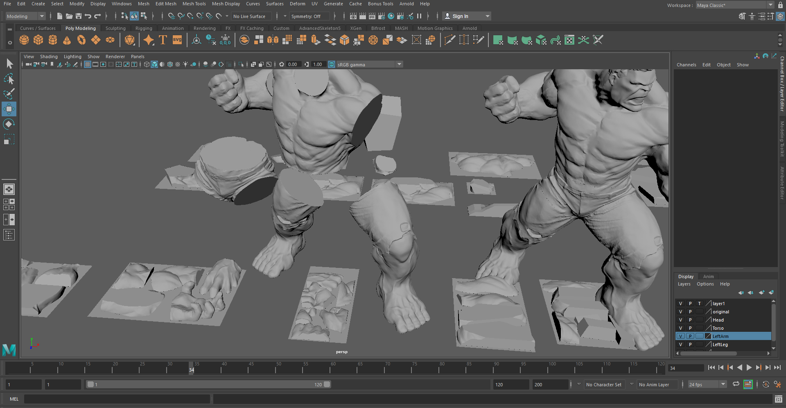The image size is (786, 408).
Task: Click the Redo arrow icon
Action: (x=97, y=16)
